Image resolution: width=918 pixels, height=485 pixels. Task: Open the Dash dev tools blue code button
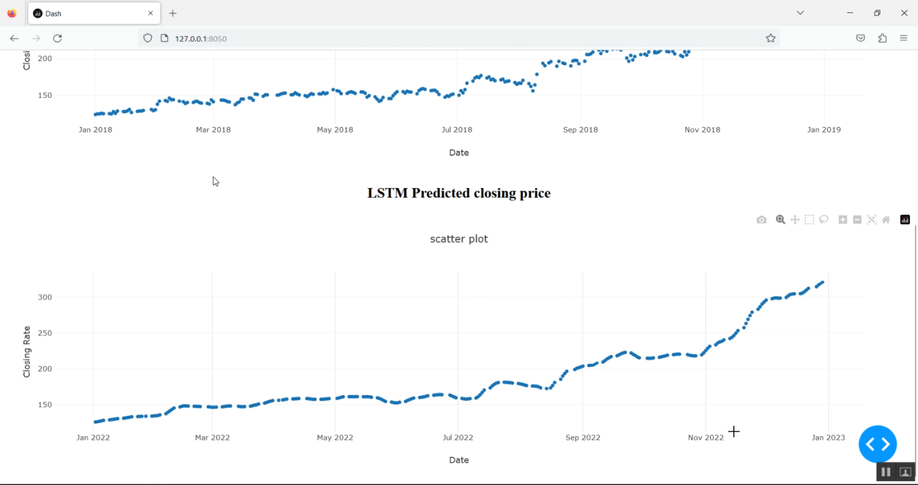(x=878, y=444)
